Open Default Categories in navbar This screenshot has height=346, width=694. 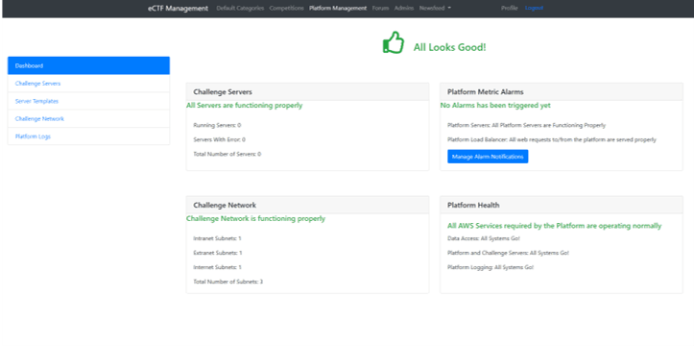[240, 8]
